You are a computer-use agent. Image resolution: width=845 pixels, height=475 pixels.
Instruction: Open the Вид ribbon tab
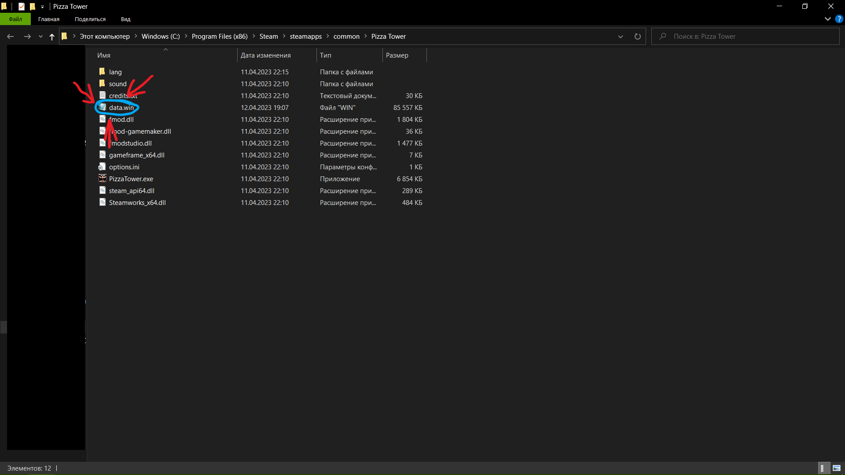coord(125,19)
